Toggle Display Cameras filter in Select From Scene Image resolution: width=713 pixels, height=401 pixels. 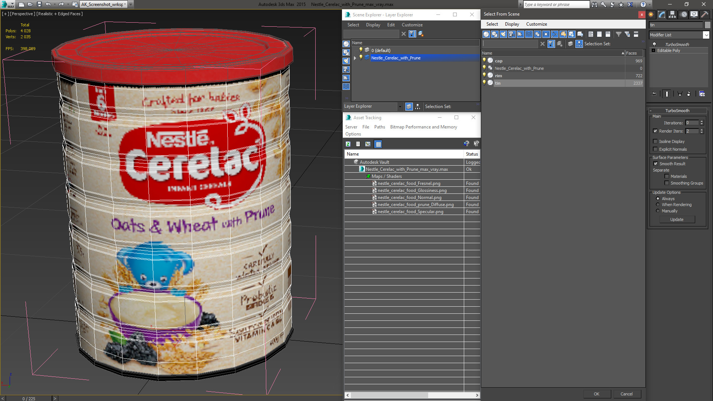pos(512,34)
